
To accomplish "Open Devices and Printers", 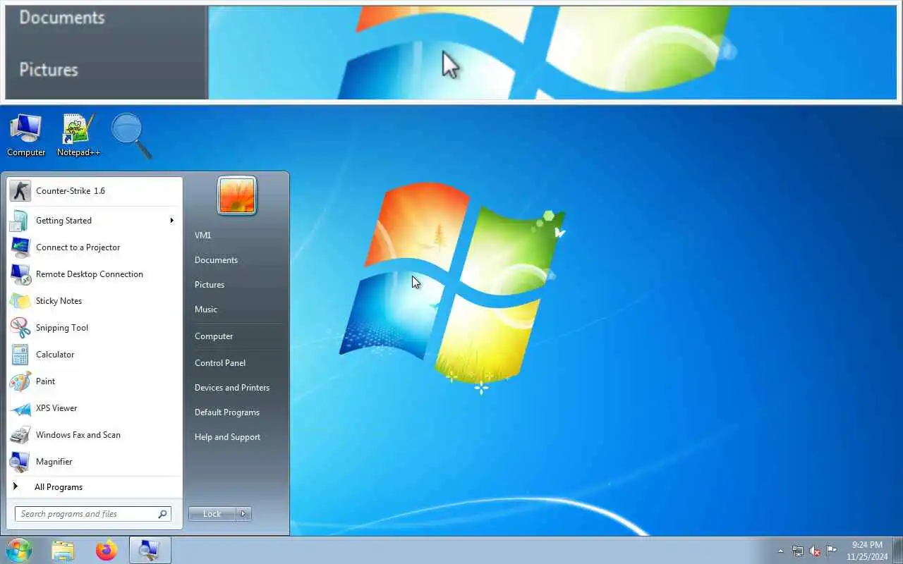I will pyautogui.click(x=232, y=388).
